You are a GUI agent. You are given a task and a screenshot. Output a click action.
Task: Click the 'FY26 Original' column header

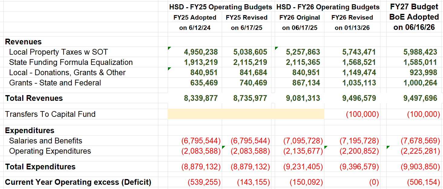coord(300,18)
